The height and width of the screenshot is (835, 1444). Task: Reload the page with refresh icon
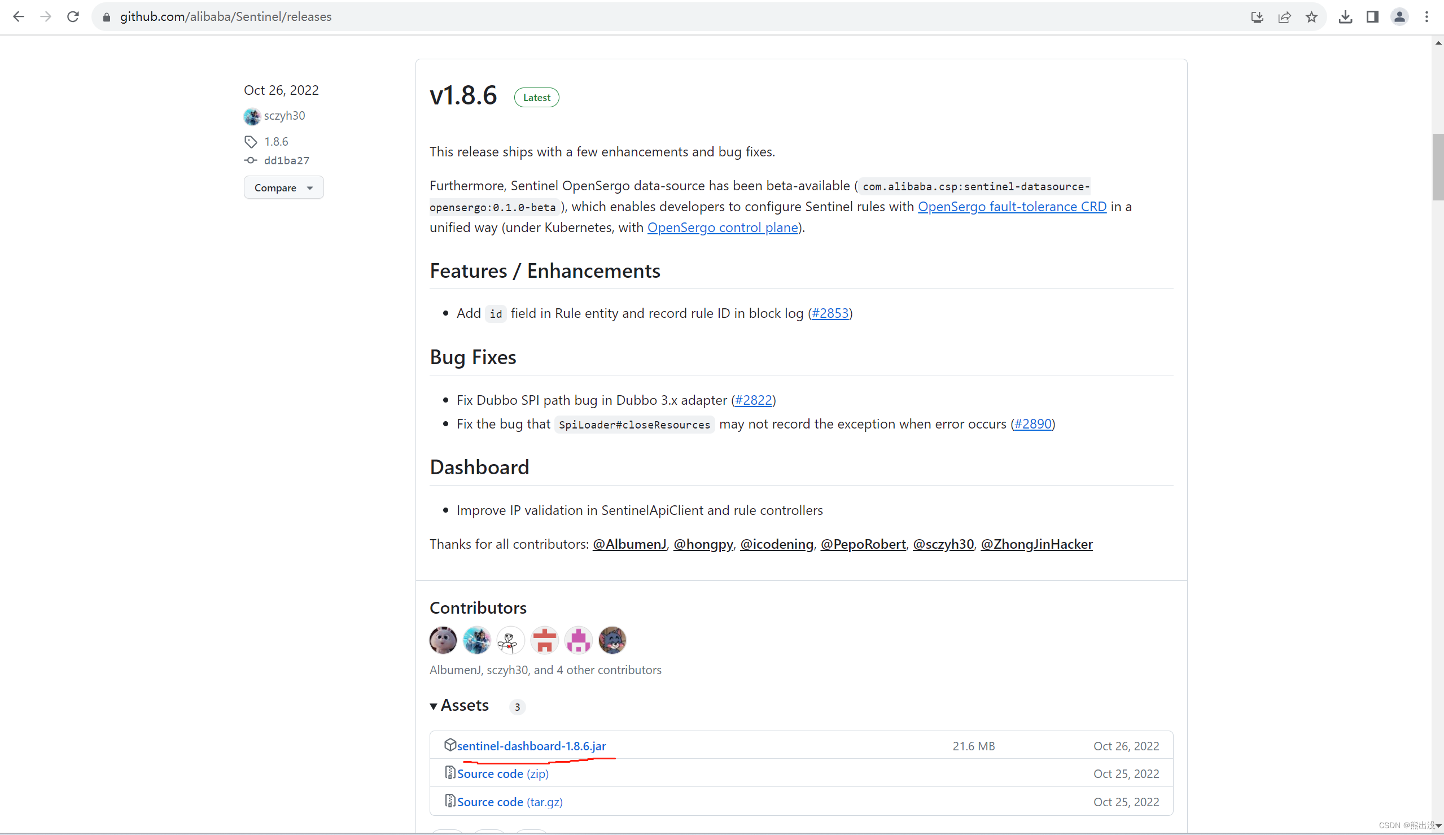point(73,16)
